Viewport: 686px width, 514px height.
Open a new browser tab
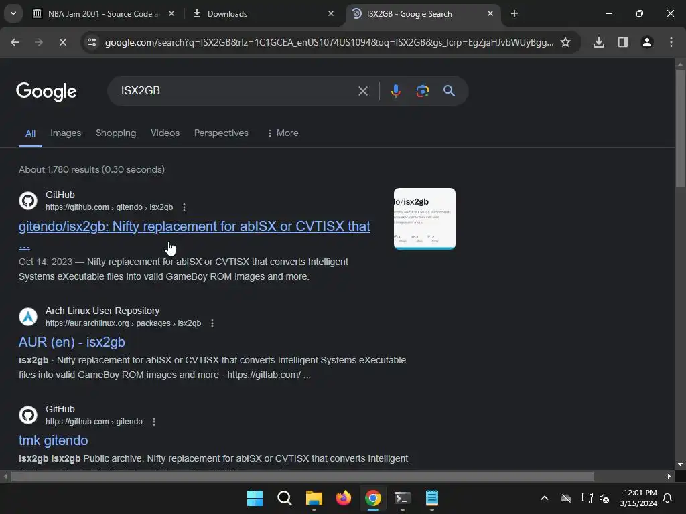tap(514, 13)
